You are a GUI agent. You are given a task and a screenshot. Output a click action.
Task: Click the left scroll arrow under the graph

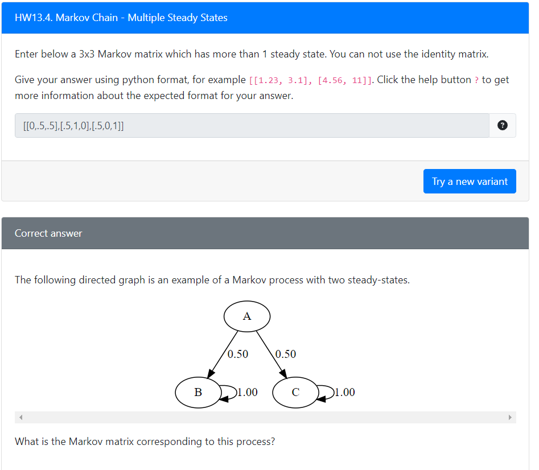(x=20, y=417)
